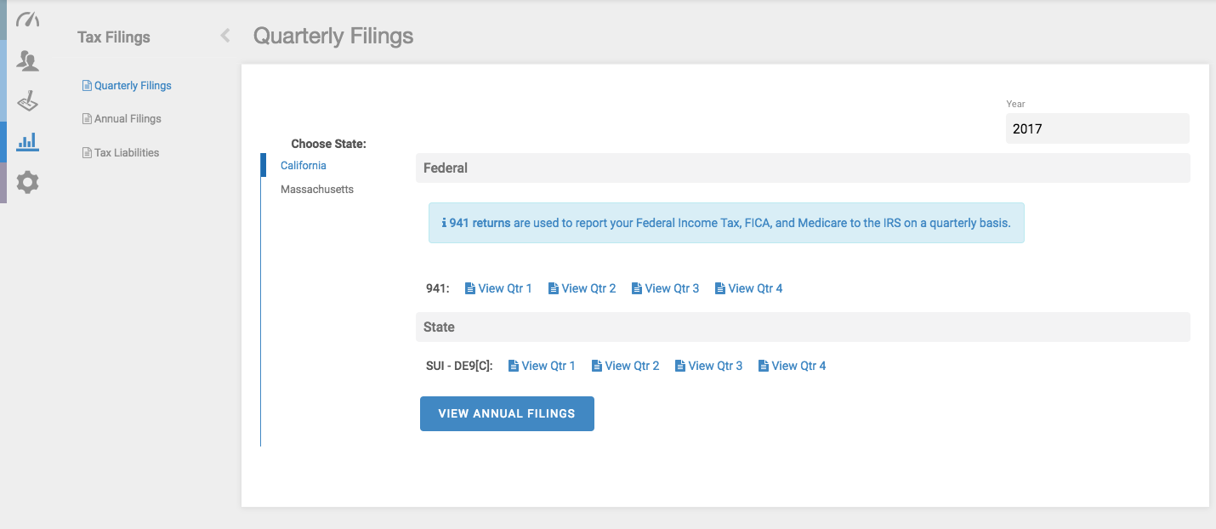Click the Tax Filings panel heading
The height and width of the screenshot is (529, 1216).
pyautogui.click(x=114, y=37)
